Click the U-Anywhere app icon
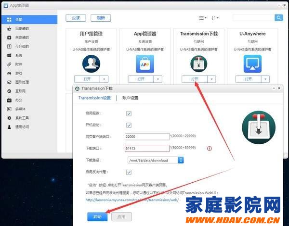This screenshot has height=226, width=289. pos(252,63)
